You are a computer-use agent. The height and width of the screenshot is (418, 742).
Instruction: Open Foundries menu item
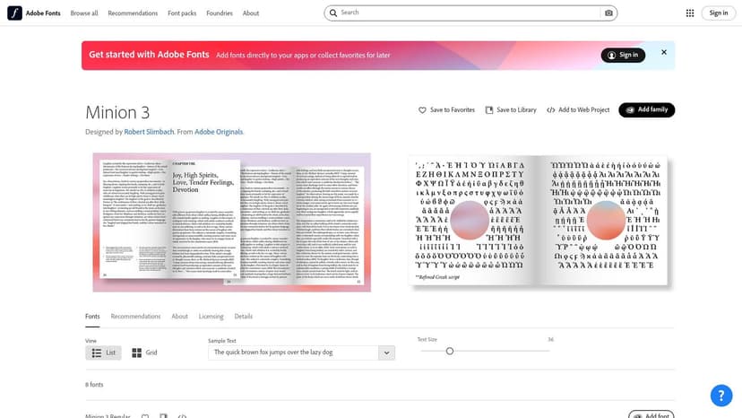[220, 13]
